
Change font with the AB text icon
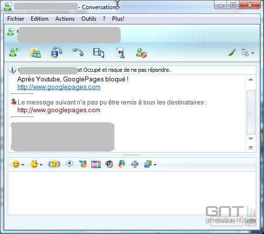click(135, 164)
